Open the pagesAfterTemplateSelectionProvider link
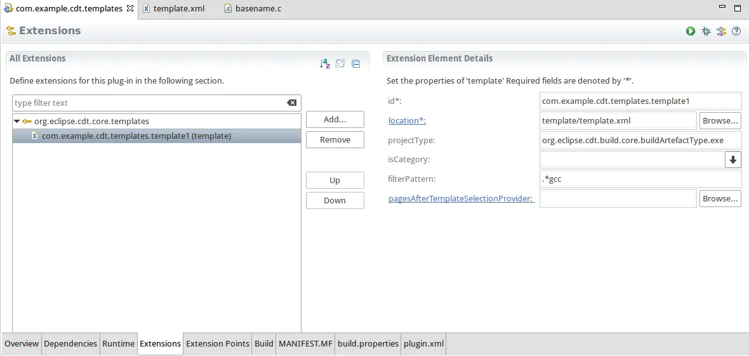The height and width of the screenshot is (356, 749). pyautogui.click(x=461, y=199)
